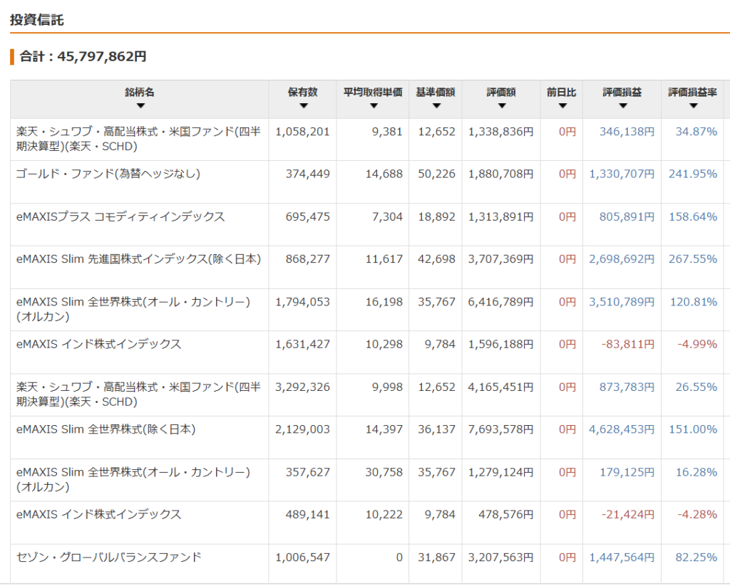Click the 評価額 column header label
The height and width of the screenshot is (586, 730).
[501, 93]
